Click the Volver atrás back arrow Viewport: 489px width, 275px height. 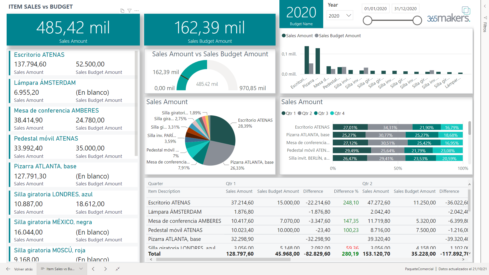pyautogui.click(x=8, y=269)
